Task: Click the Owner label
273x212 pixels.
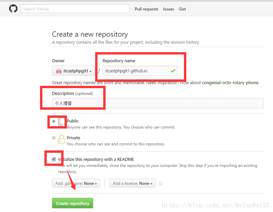Action: click(x=58, y=61)
